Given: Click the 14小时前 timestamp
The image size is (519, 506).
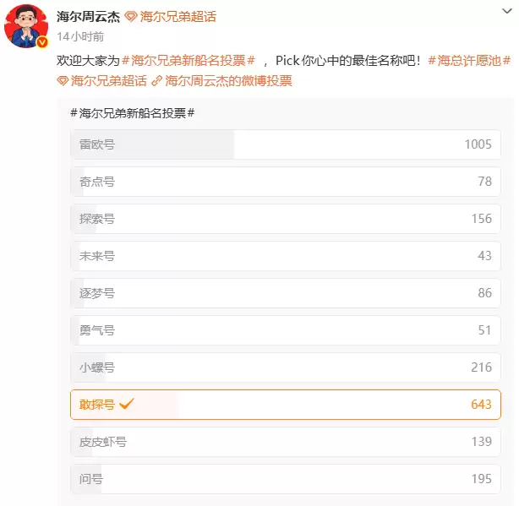Looking at the screenshot, I should tap(80, 36).
